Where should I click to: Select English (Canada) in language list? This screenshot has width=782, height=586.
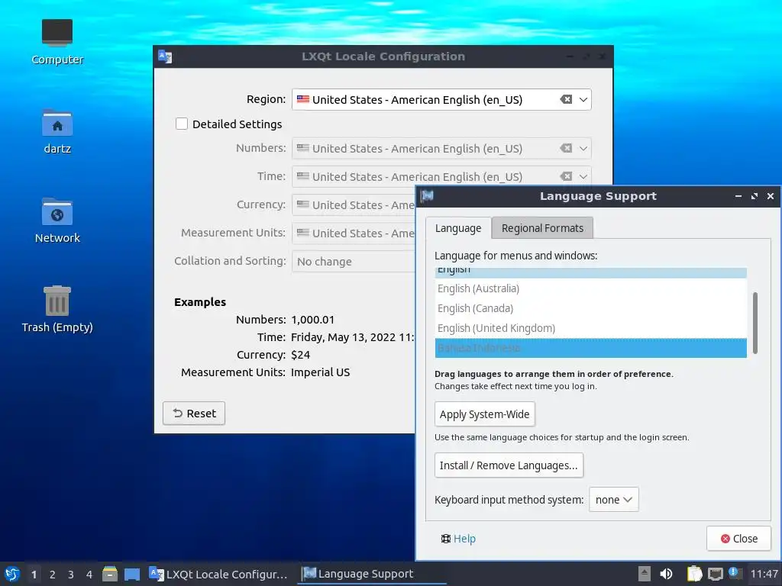click(x=590, y=308)
